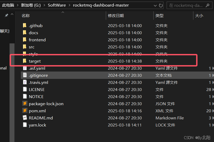Select the target folder name
This screenshot has height=142, width=214.
(x=35, y=61)
